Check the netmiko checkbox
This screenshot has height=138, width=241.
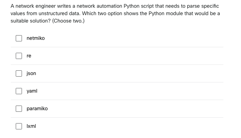click(19, 38)
